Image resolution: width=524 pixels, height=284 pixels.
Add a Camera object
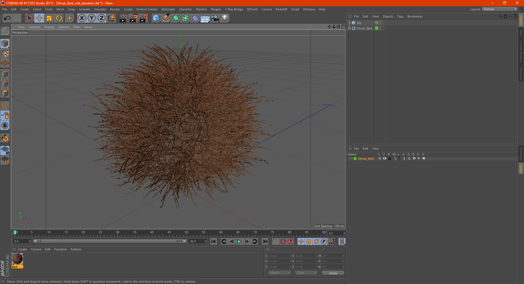[x=215, y=18]
